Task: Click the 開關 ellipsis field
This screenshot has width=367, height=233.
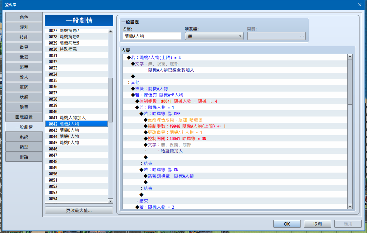Action: tap(276, 36)
